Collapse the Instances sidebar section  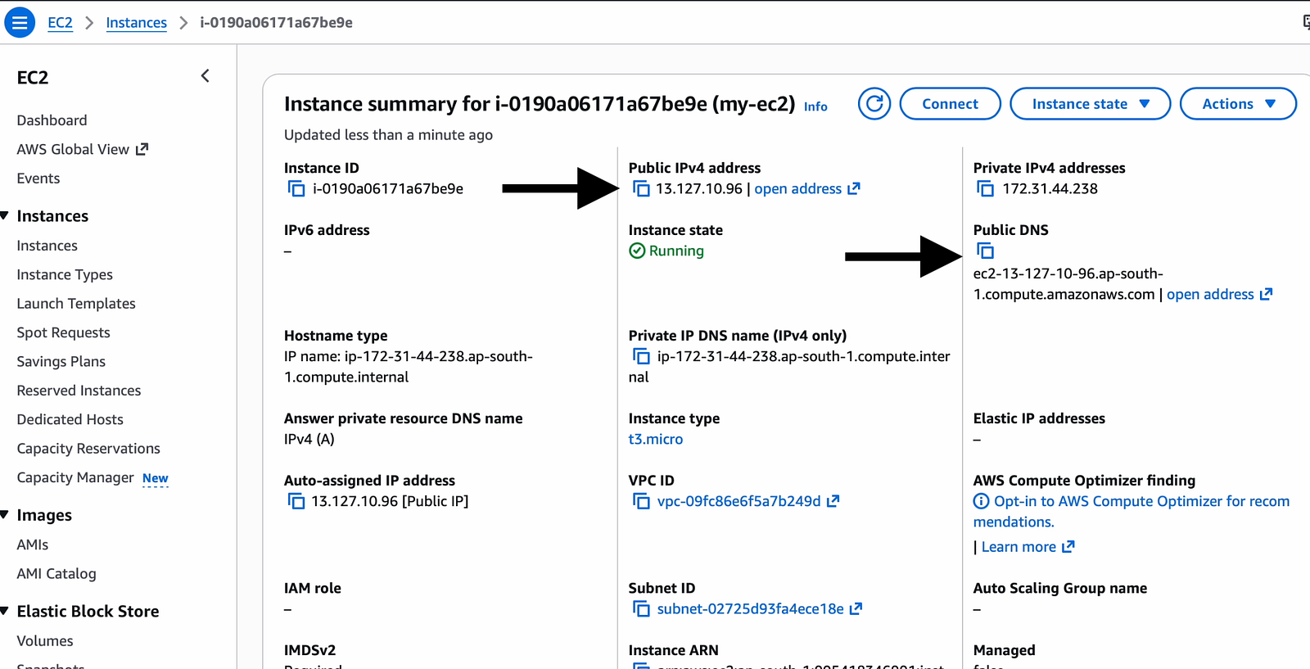tap(5, 215)
